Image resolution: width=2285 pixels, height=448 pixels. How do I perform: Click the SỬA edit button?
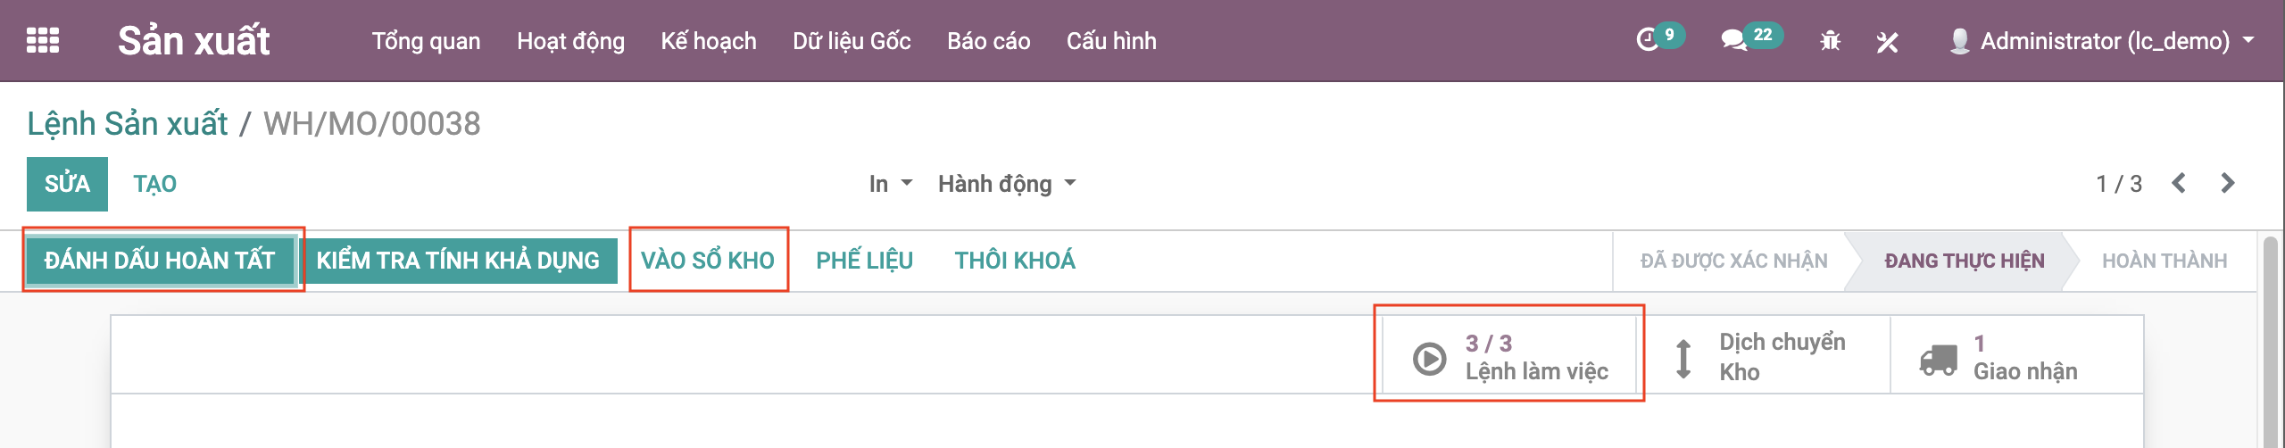67,184
